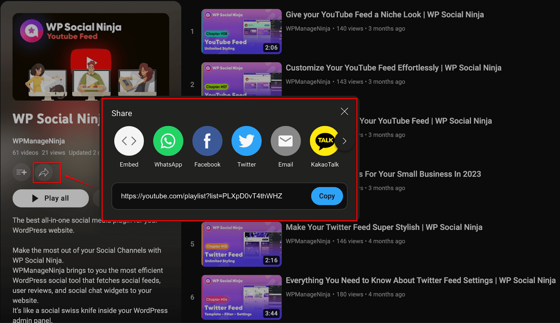Click WPManageNinja under the 143 views video
This screenshot has height=323, width=560.
click(308, 82)
